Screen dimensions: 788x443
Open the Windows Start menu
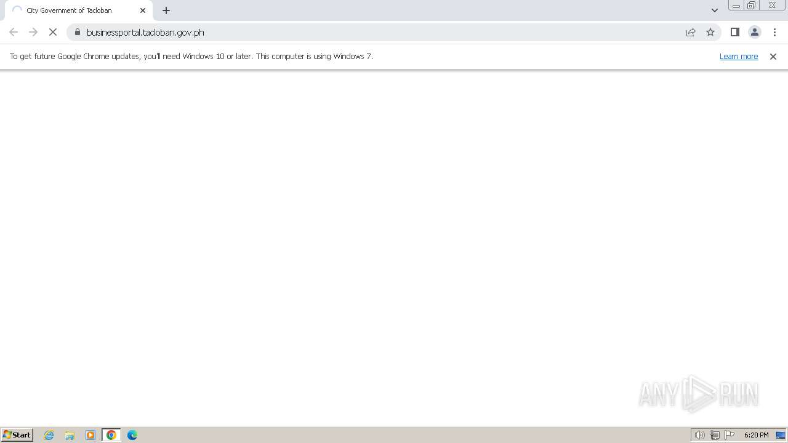17,435
